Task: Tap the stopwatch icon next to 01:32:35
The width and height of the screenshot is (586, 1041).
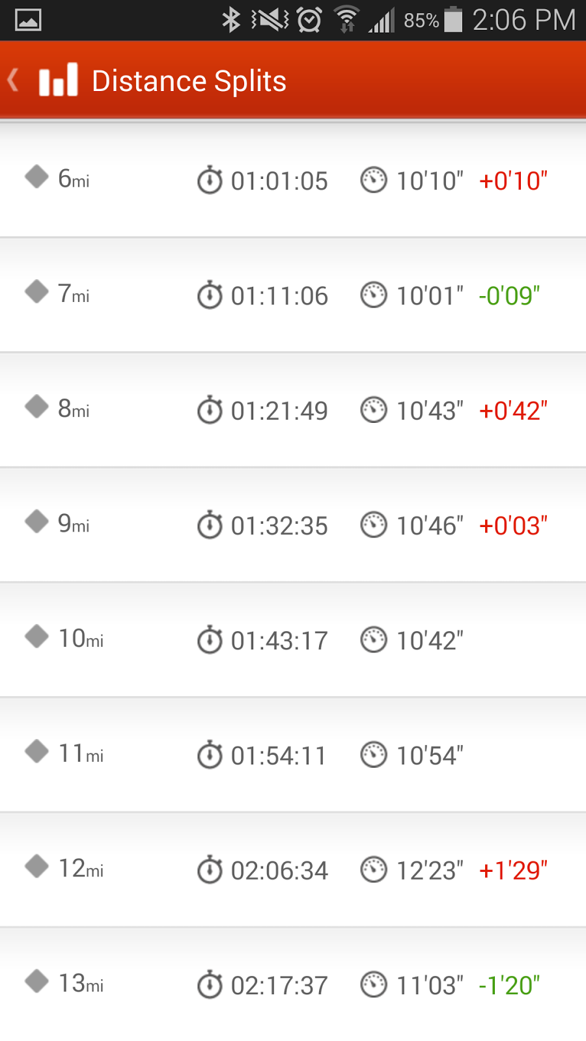Action: [x=210, y=525]
